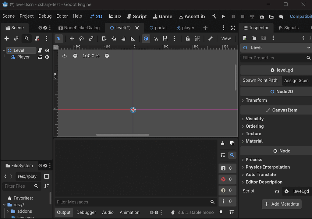The height and width of the screenshot is (219, 312).
Task: Open the skeleton bone options
Action: tap(210, 38)
